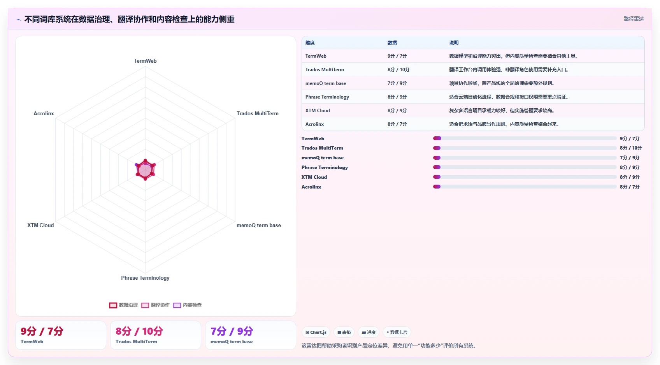The image size is (660, 365).
Task: Click the Phrase Terminology description text
Action: (x=509, y=97)
